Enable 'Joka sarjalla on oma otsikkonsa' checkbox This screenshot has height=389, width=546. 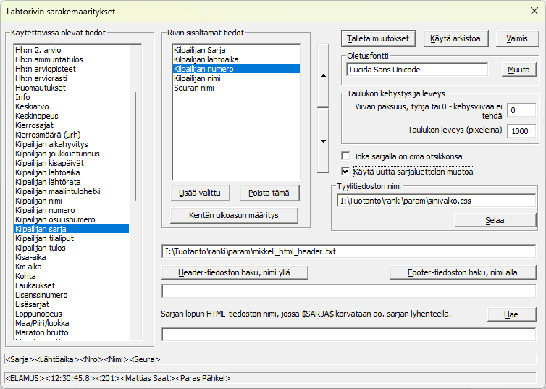click(x=346, y=156)
